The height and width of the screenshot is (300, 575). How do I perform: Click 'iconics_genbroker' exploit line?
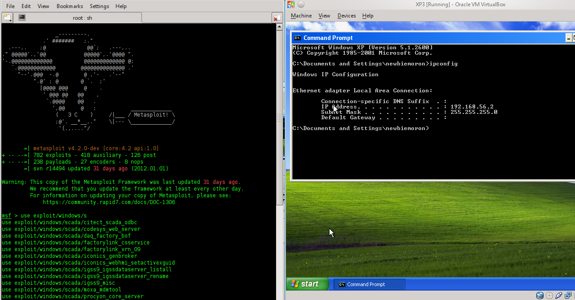coord(69,256)
